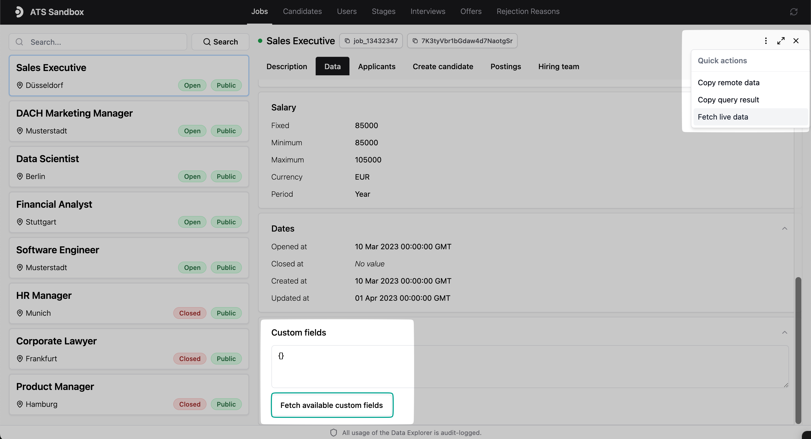The height and width of the screenshot is (439, 811).
Task: Click the location pin next to Berlin
Action: 20,177
